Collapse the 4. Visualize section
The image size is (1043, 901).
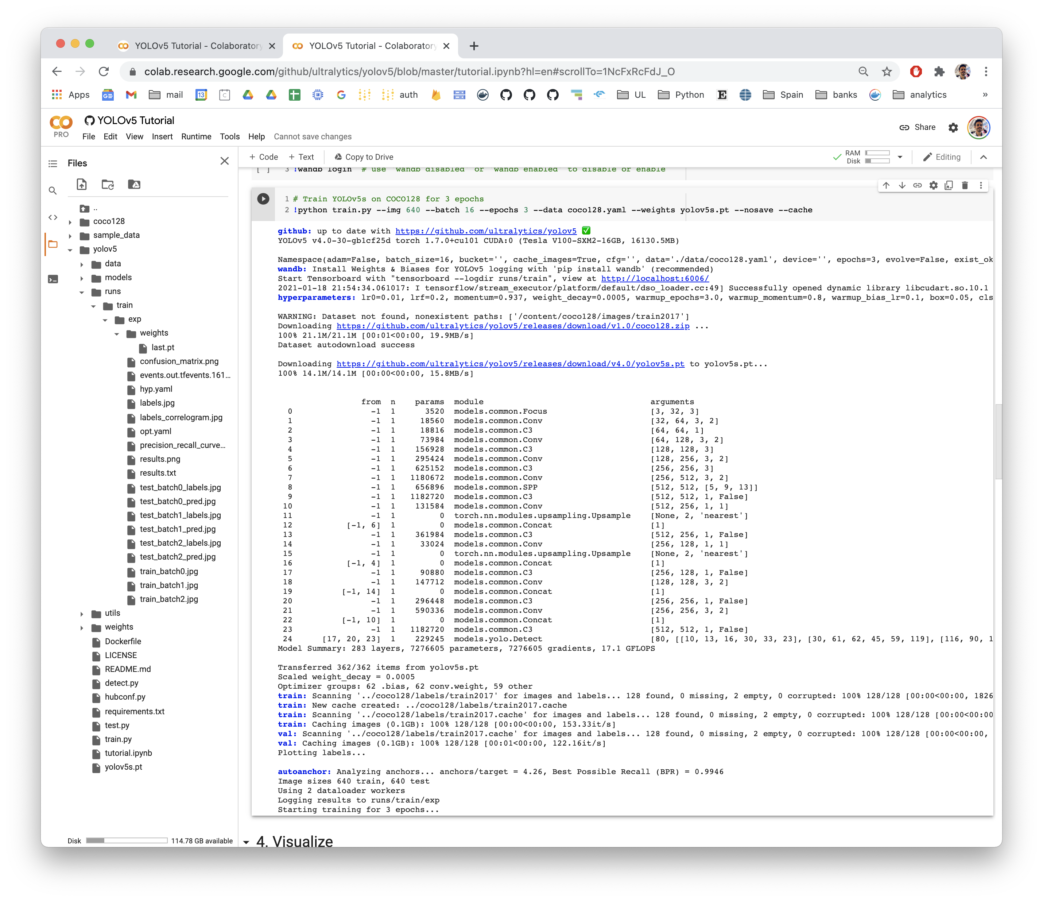(246, 842)
